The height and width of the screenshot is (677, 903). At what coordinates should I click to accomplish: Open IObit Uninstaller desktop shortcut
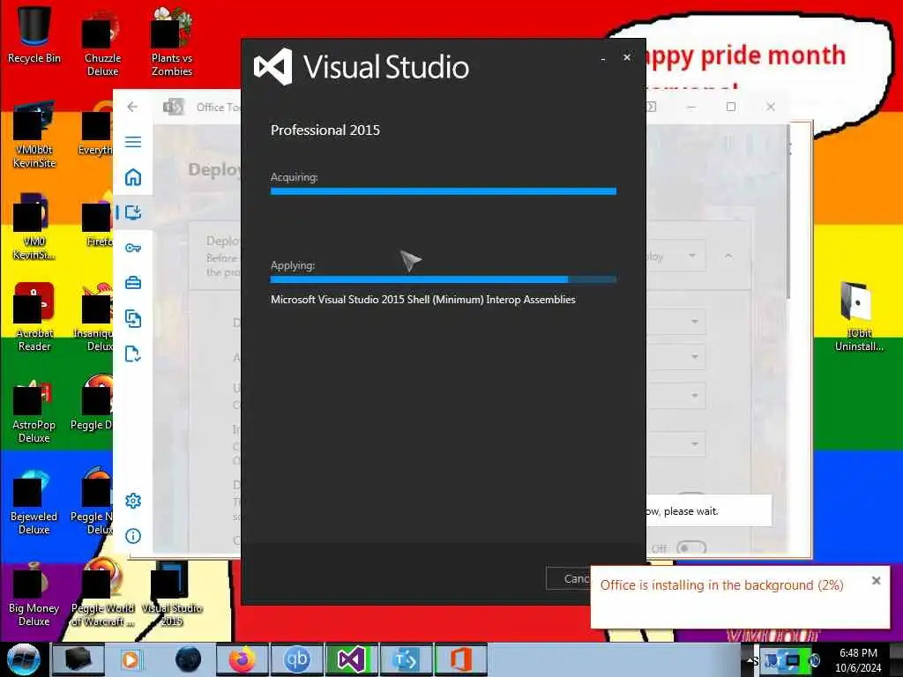[x=859, y=316]
